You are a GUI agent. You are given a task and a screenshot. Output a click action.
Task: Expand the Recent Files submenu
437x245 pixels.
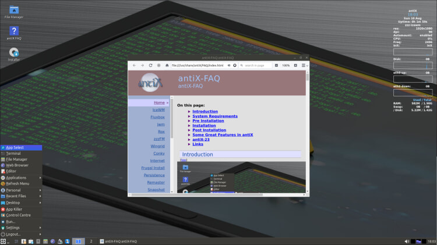pyautogui.click(x=21, y=196)
